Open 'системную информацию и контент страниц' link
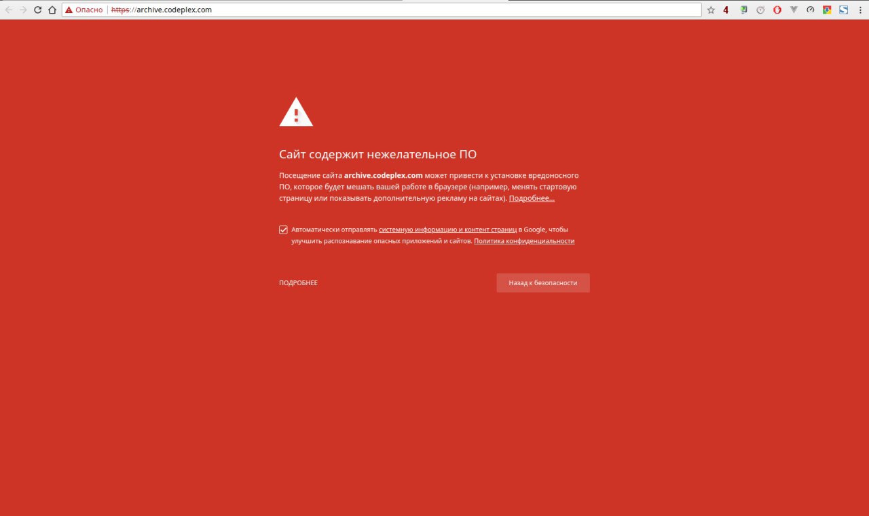This screenshot has height=516, width=869. click(447, 229)
